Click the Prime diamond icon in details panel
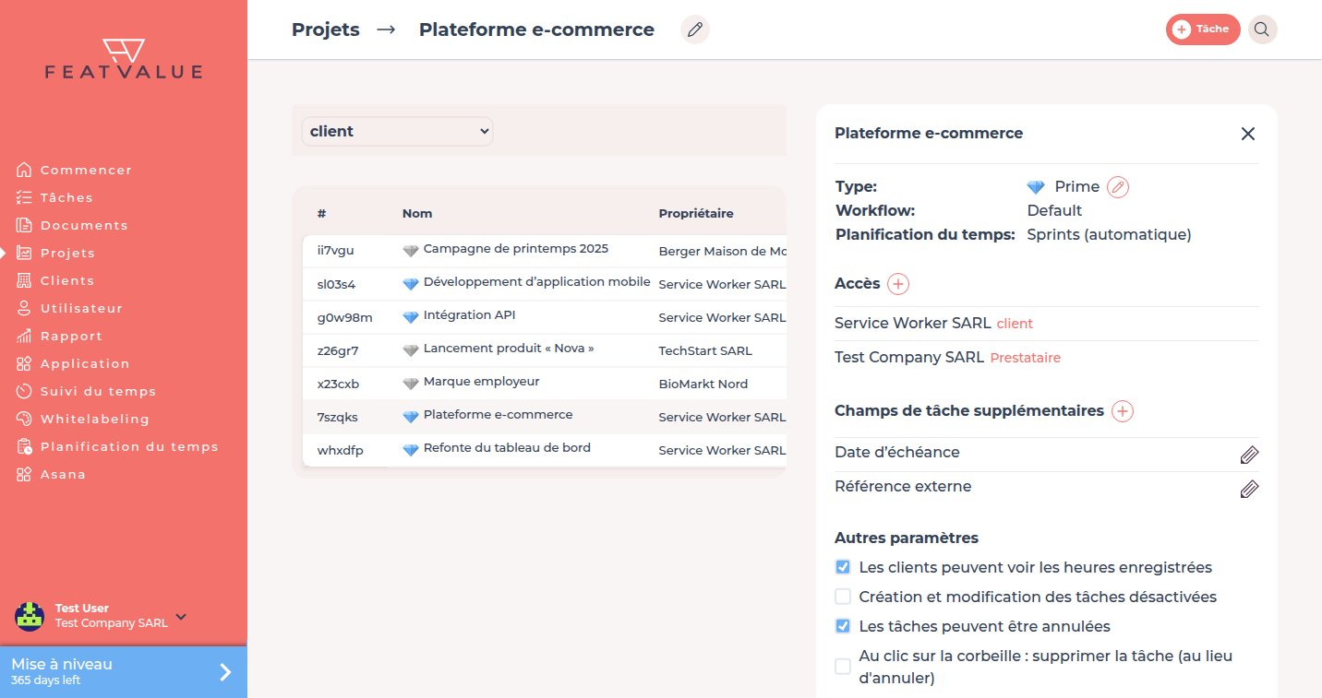Viewport: 1322px width, 698px height. (x=1036, y=187)
